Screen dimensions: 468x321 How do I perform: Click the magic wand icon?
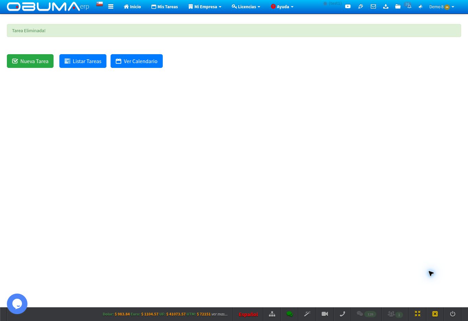pos(307,314)
